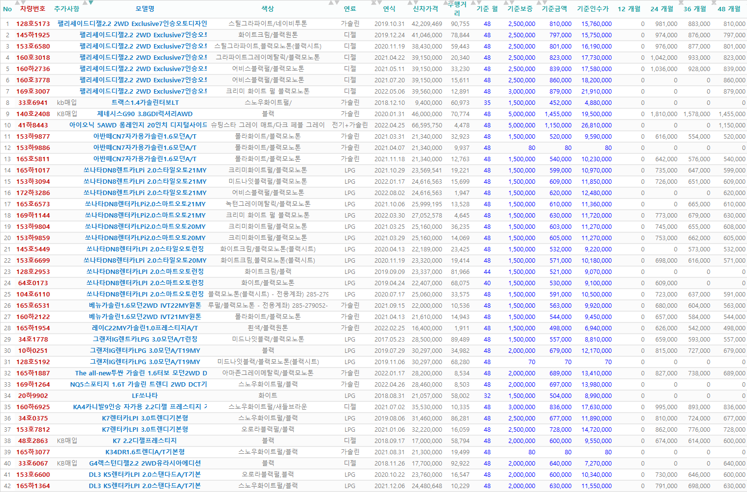Open vehicle number 165하1017

pyautogui.click(x=33, y=170)
